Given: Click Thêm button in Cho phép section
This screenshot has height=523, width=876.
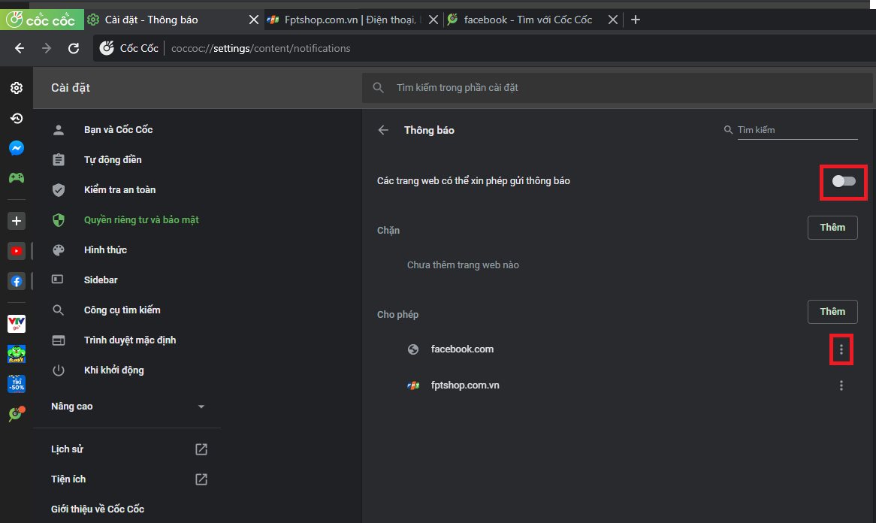Looking at the screenshot, I should tap(832, 312).
